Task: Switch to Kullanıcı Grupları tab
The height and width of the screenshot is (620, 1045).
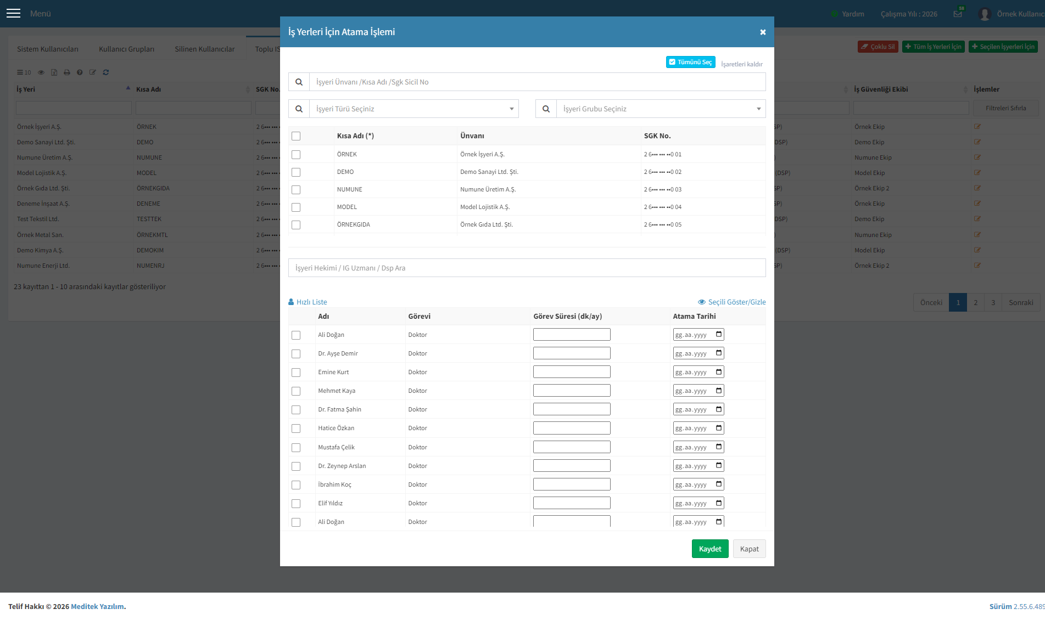Action: click(x=126, y=49)
